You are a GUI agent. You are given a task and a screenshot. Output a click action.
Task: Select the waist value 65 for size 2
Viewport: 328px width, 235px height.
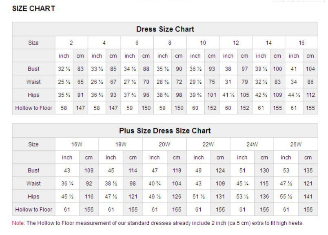point(80,82)
